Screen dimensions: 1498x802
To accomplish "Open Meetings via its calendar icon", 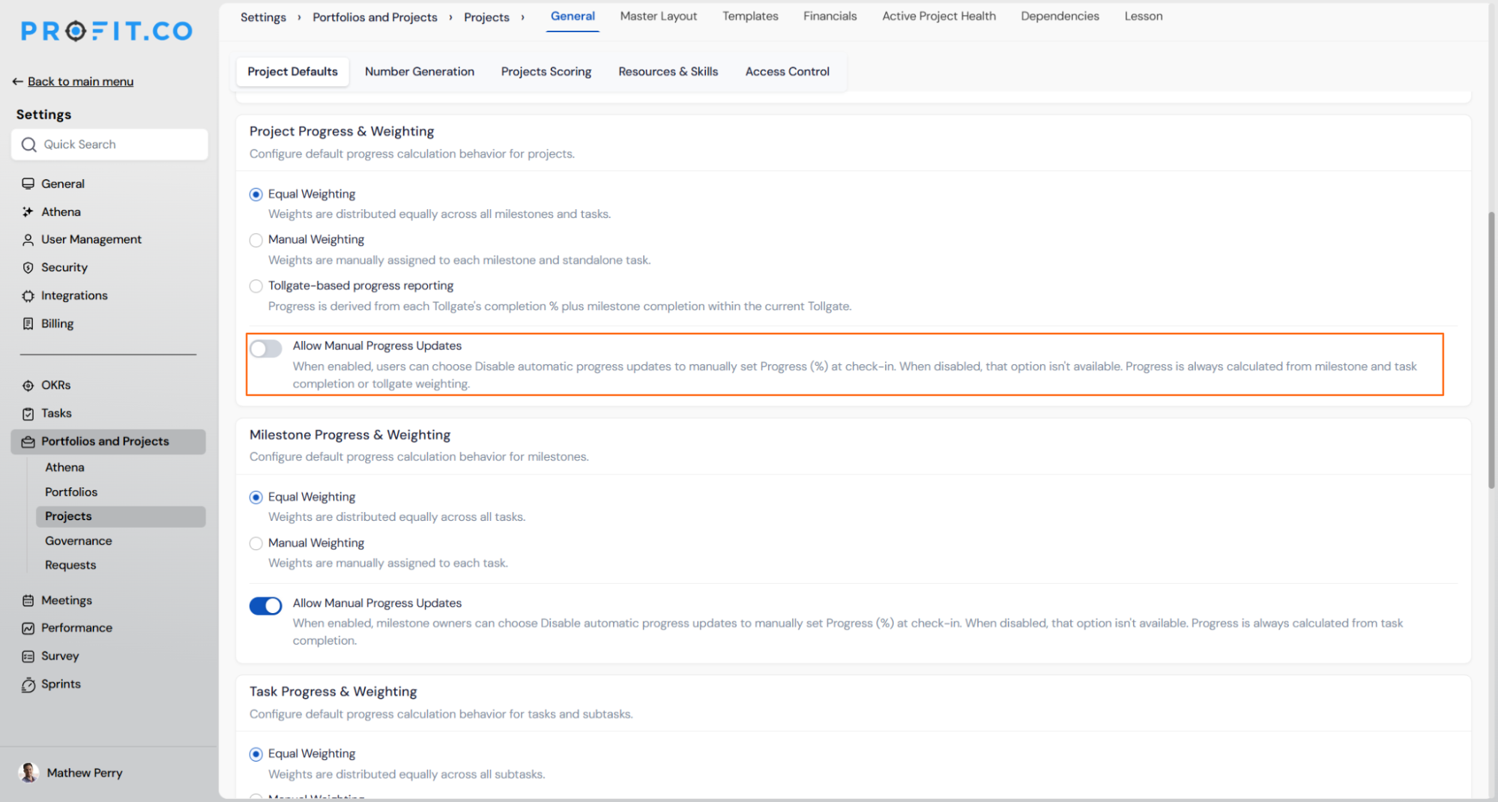I will (28, 600).
